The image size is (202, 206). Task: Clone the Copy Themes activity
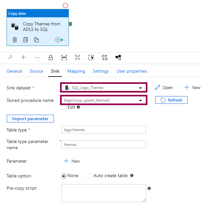pos(37,40)
